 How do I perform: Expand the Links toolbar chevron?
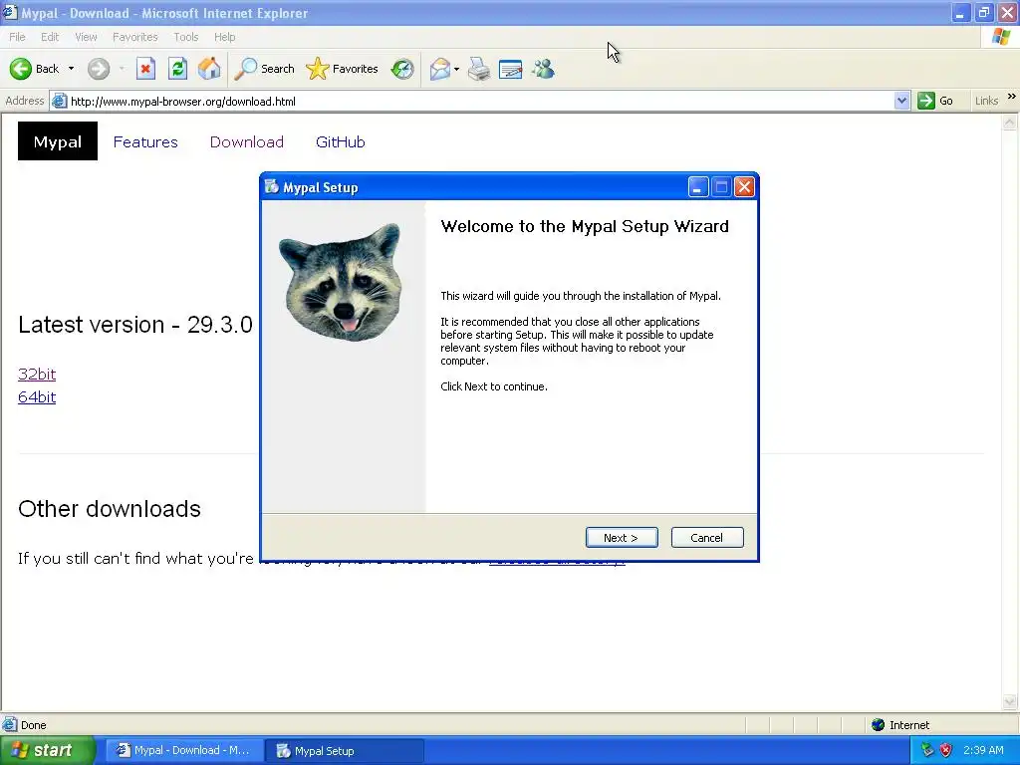1012,97
